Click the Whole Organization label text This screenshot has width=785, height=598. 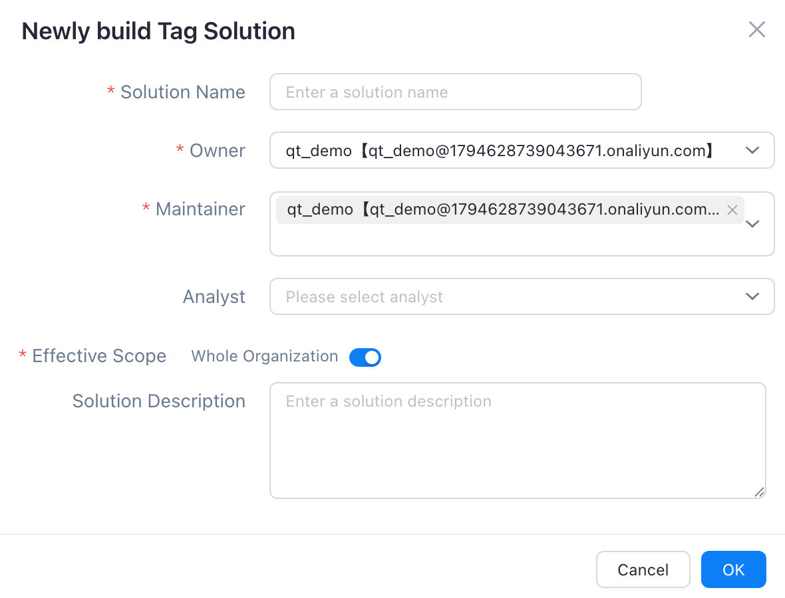tap(264, 356)
